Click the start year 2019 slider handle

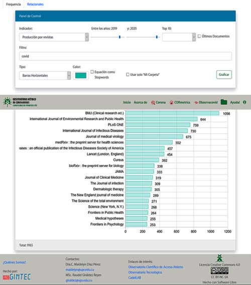click(x=119, y=37)
